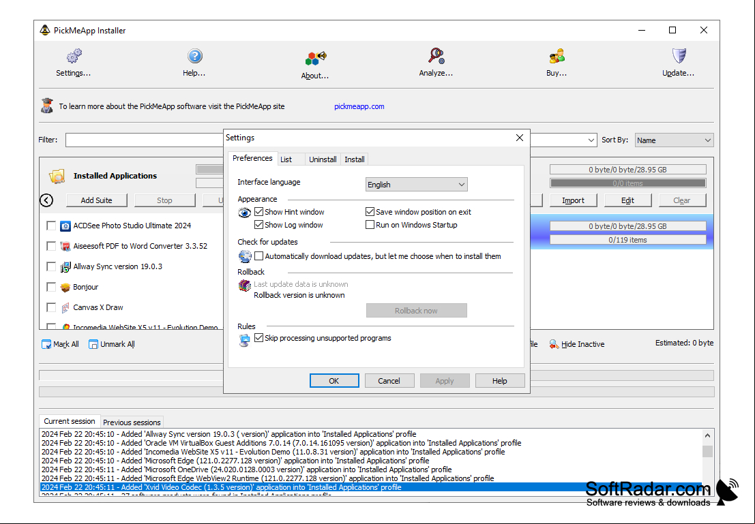Click the Mark All icon
755x524 pixels.
46,345
